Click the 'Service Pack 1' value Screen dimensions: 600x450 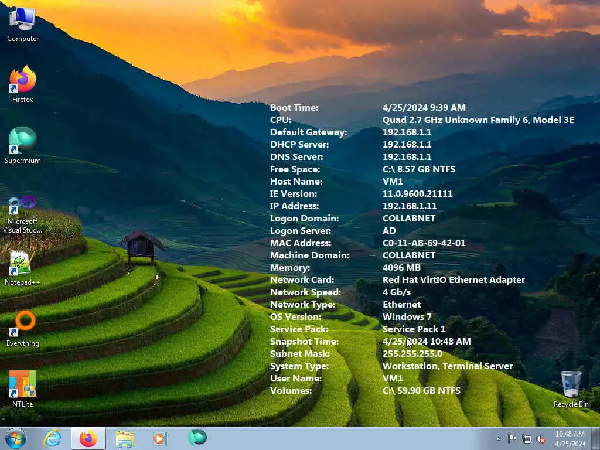tap(414, 329)
